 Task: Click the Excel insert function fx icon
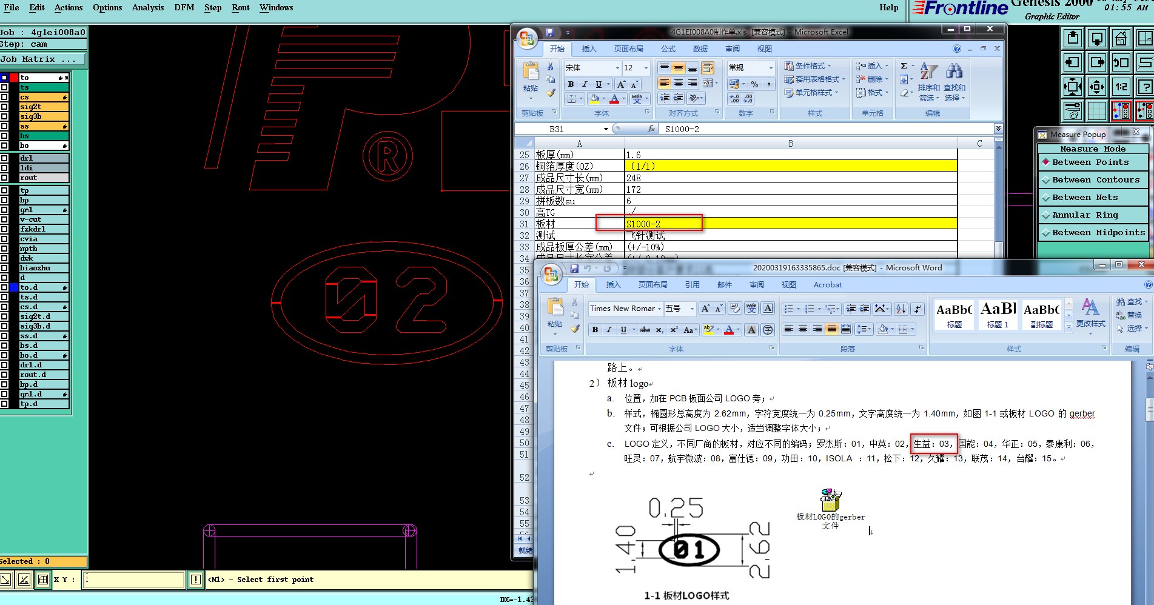pyautogui.click(x=651, y=129)
